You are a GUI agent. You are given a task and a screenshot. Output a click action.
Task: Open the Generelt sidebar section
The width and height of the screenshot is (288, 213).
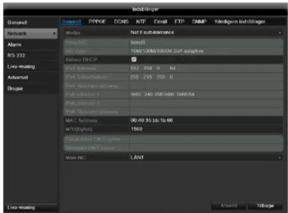pyautogui.click(x=30, y=22)
